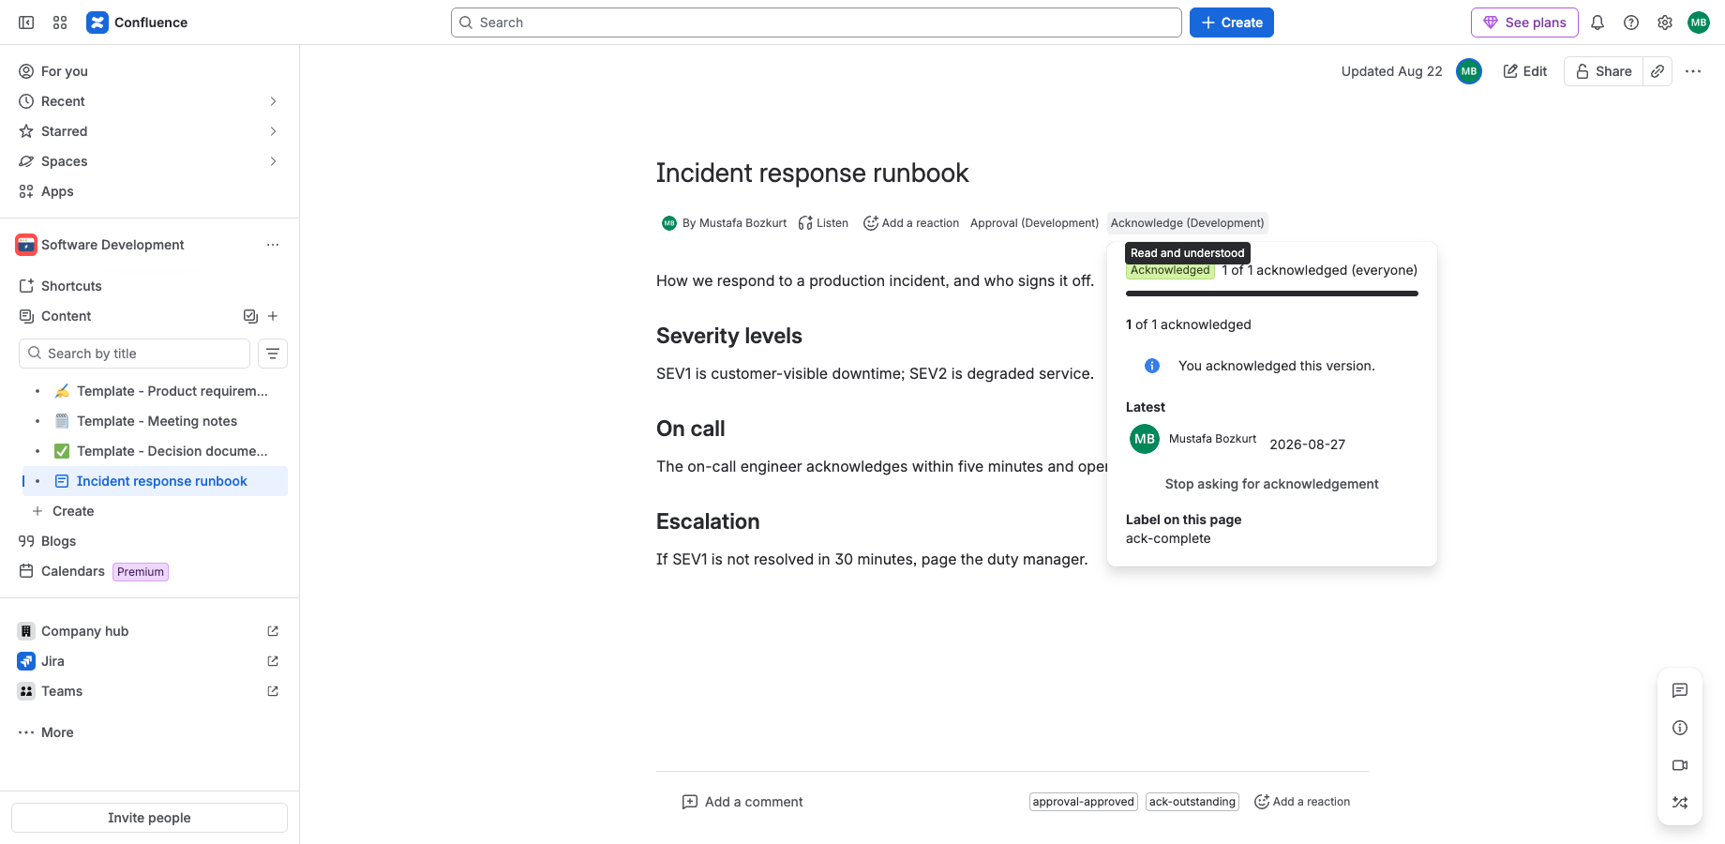Open Approval (Development) byline item
1725x844 pixels.
(1034, 223)
